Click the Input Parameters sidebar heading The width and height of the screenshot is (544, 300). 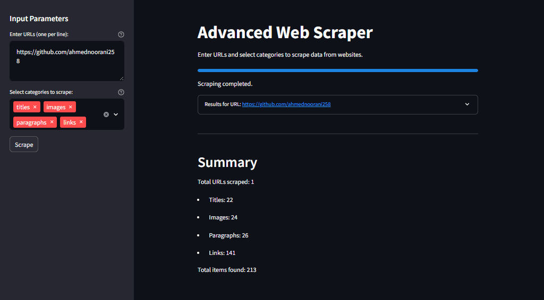point(39,19)
